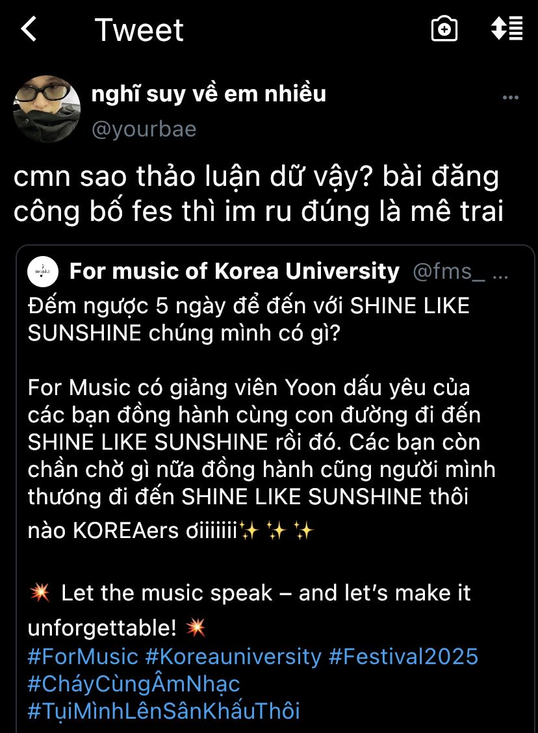Screen dimensions: 538x733
Task: Tap the #Festival2025 hashtag
Action: 403,656
